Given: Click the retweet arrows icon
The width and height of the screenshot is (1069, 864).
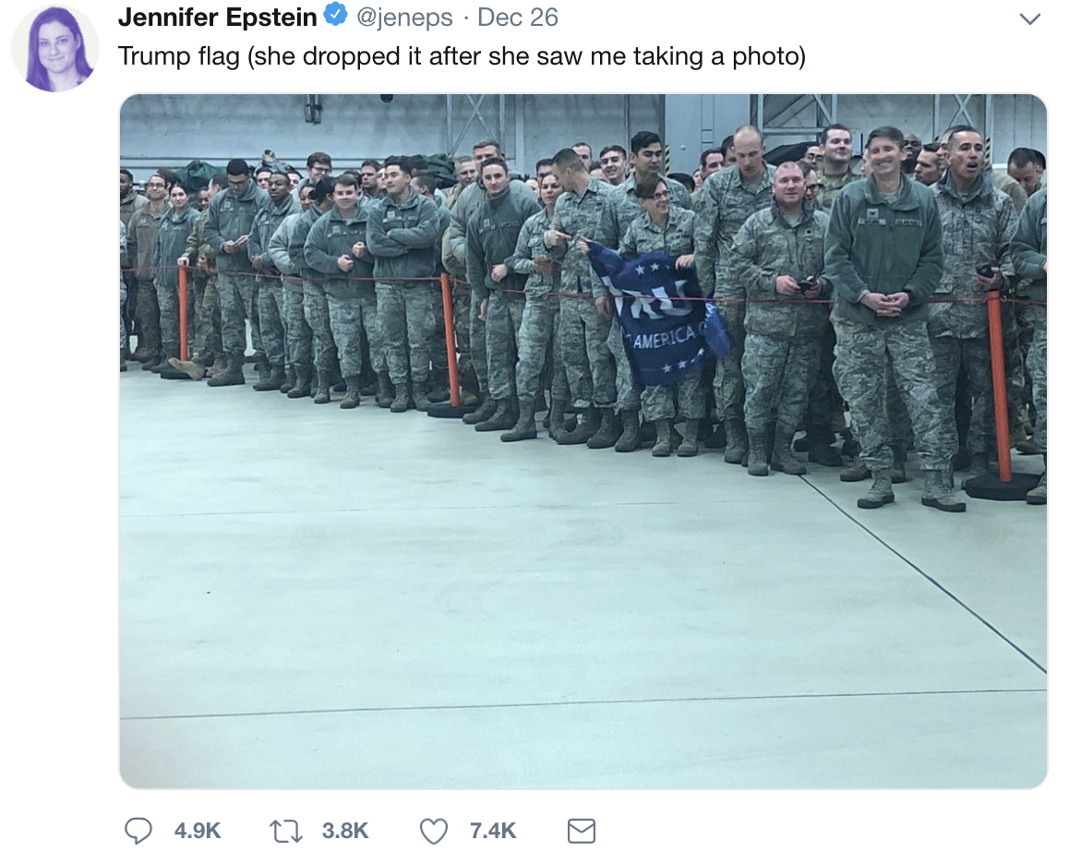Looking at the screenshot, I should click(285, 832).
